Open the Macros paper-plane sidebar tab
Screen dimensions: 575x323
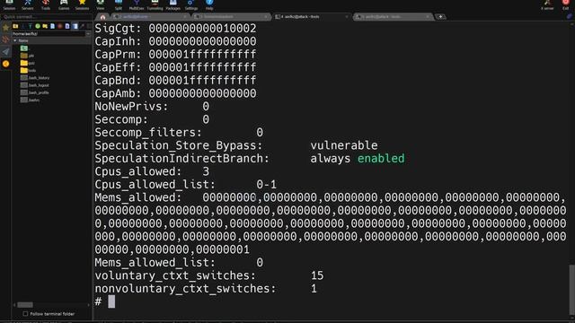click(x=5, y=52)
